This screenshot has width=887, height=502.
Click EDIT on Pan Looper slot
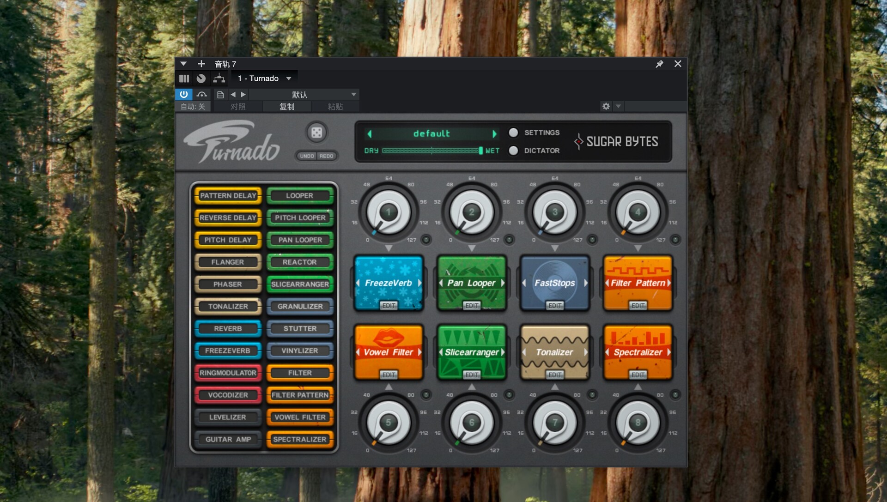coord(472,306)
